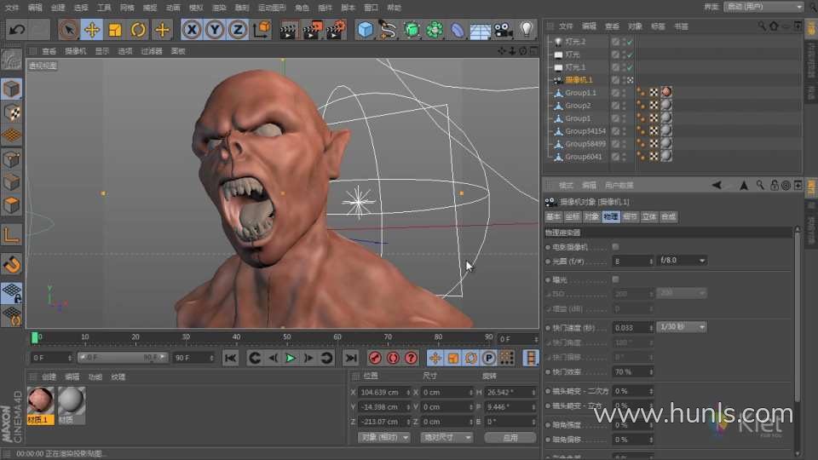This screenshot has width=818, height=460.
Task: Click stepper of aperture value 8 field
Action: (651, 261)
